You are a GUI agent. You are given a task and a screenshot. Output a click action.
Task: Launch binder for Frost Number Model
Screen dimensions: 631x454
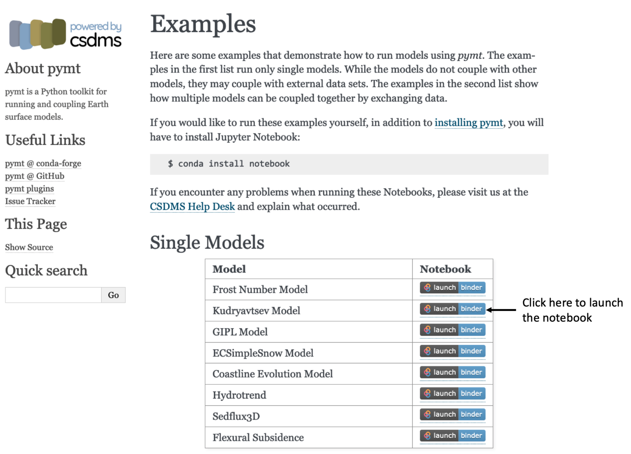pos(452,288)
